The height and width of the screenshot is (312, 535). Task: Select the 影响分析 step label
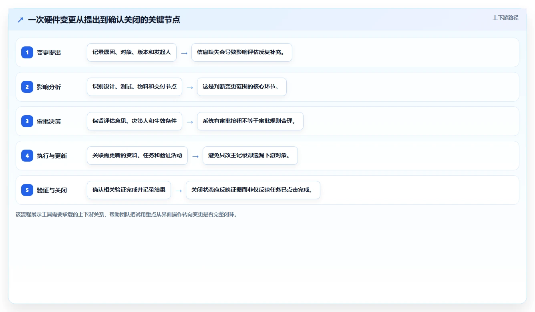[49, 87]
